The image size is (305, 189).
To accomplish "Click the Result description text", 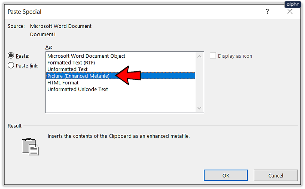I will (119, 136).
